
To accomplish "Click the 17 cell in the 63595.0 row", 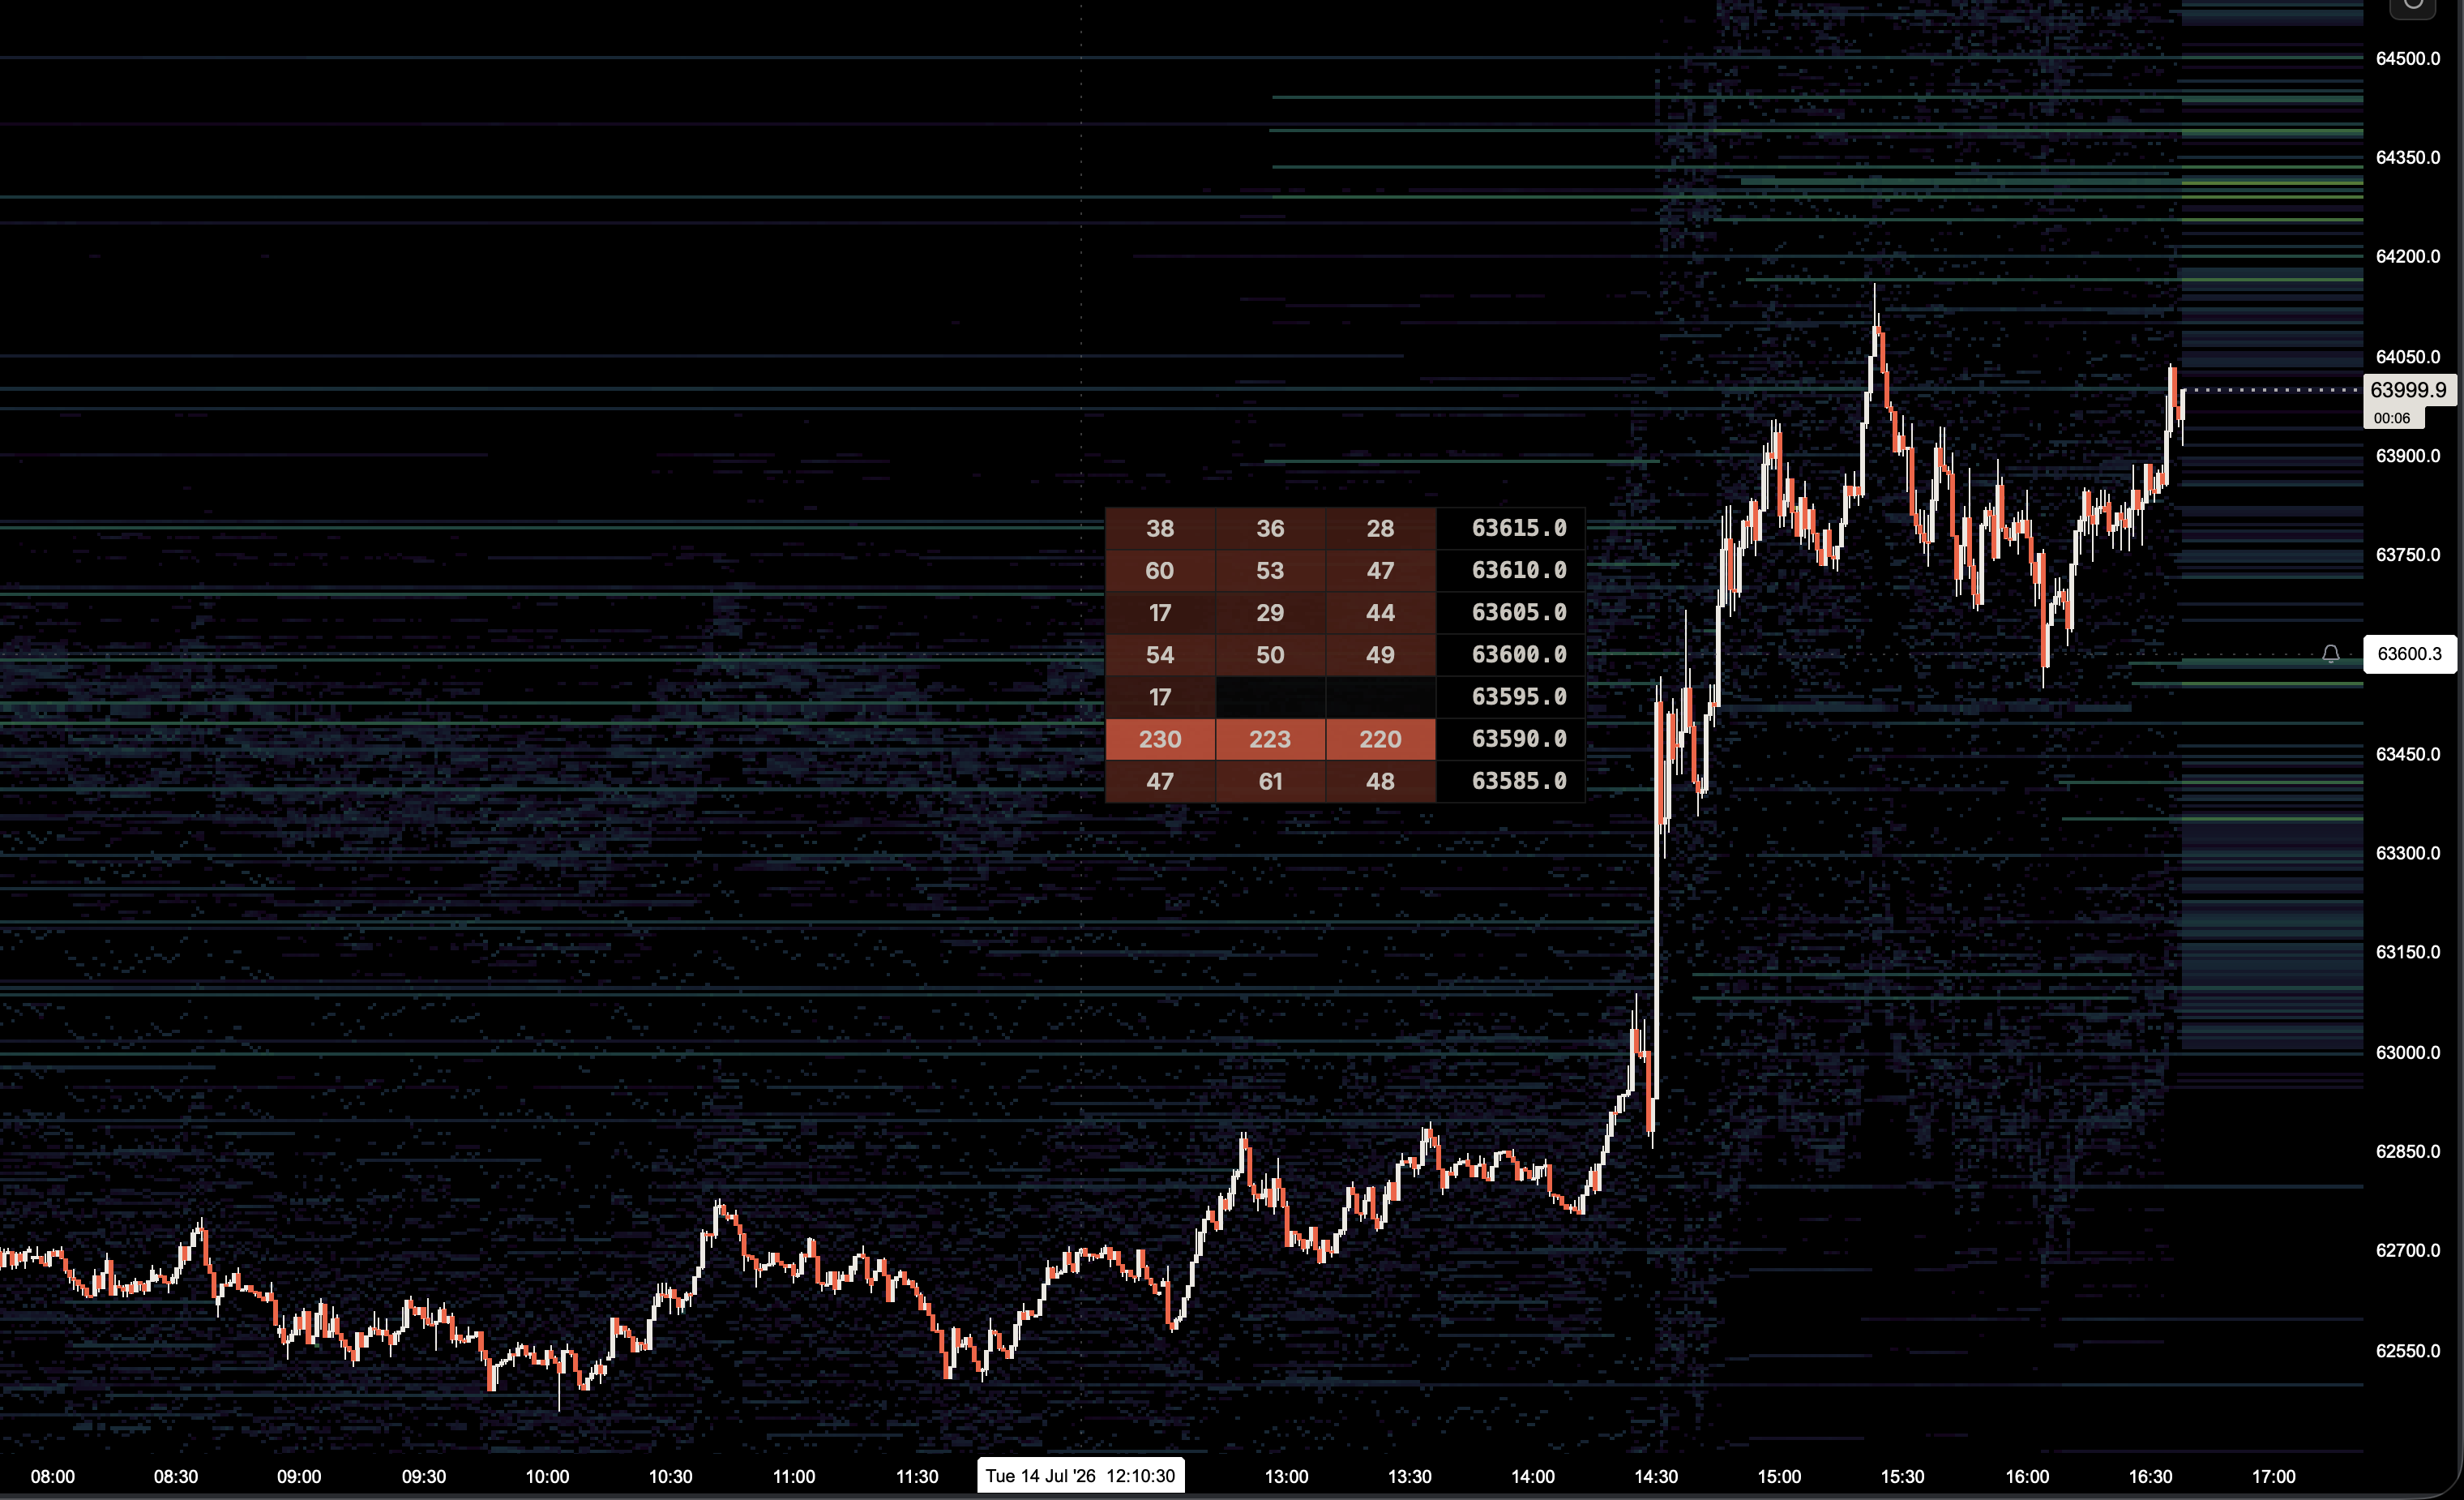I will pos(1160,697).
